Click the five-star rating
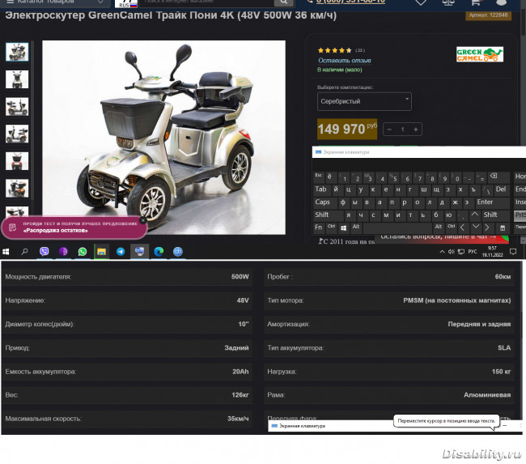The height and width of the screenshot is (464, 526). [334, 50]
